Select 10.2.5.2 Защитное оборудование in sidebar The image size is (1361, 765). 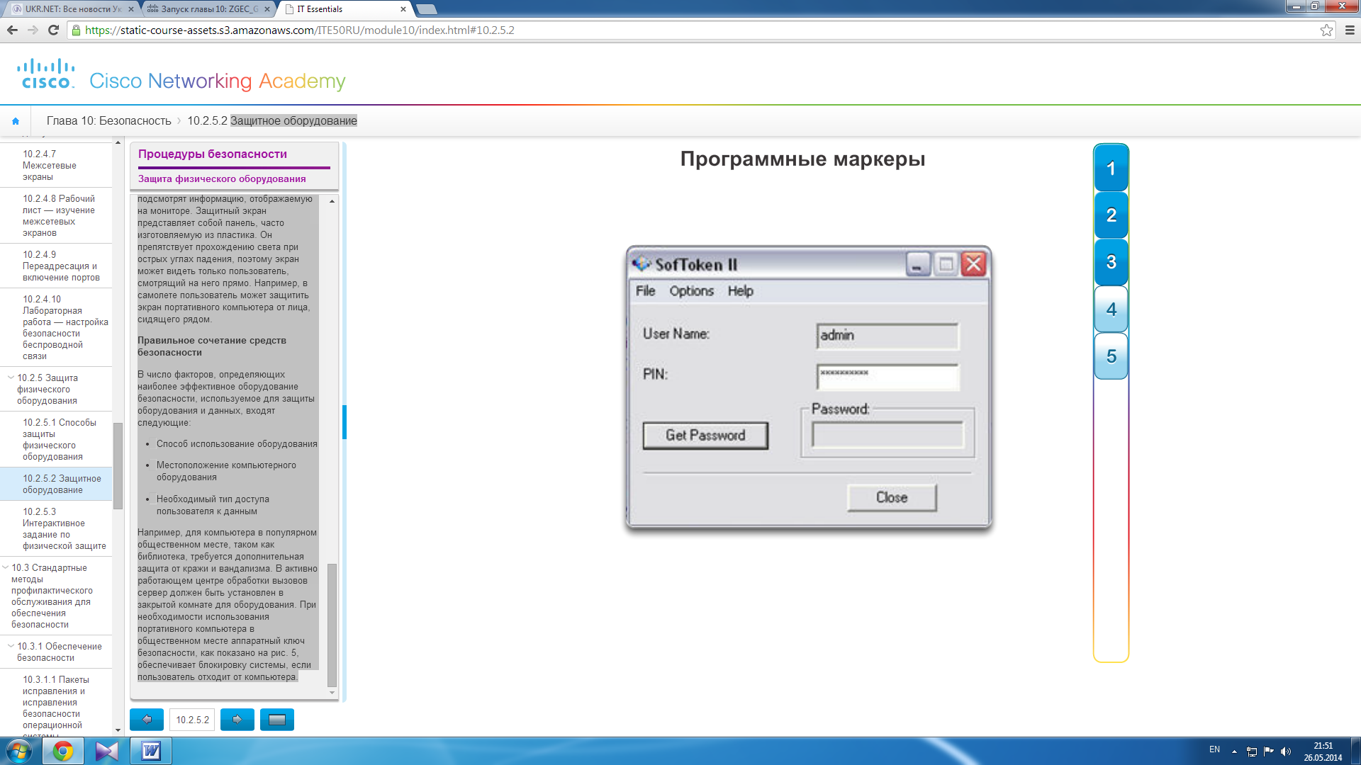coord(55,484)
